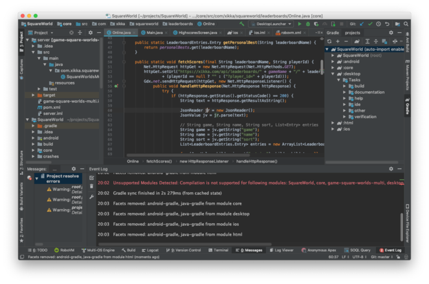The width and height of the screenshot is (429, 284).
Task: Expand the .gradle folder node
Action: pyautogui.click(x=33, y=126)
